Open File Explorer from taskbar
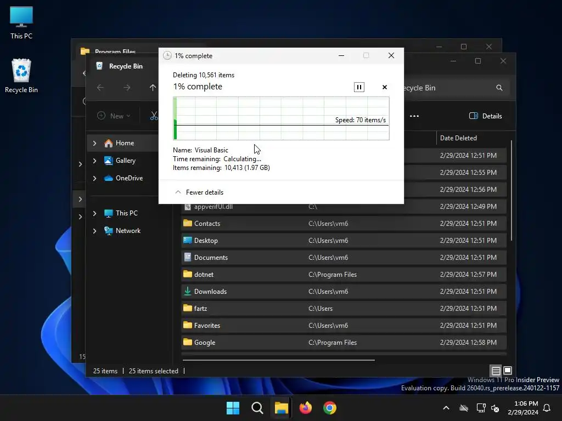 [282, 408]
